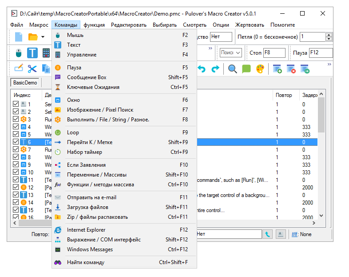Open the color palette icon

(260, 69)
